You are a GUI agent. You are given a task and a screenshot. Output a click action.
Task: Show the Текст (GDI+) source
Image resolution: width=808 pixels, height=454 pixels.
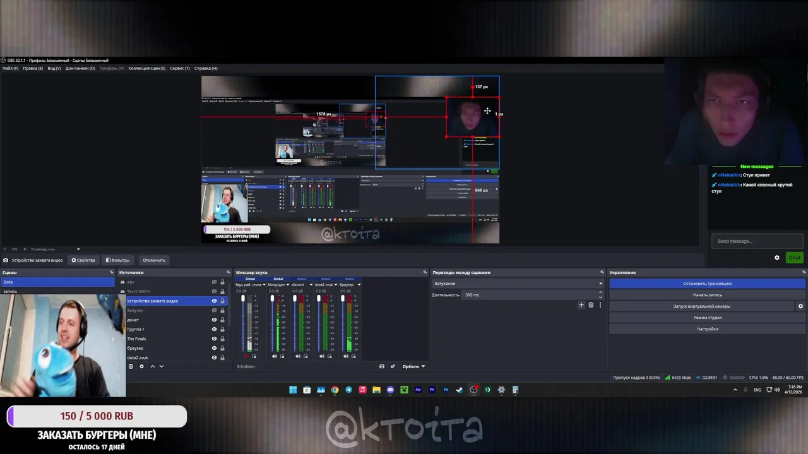[214, 291]
